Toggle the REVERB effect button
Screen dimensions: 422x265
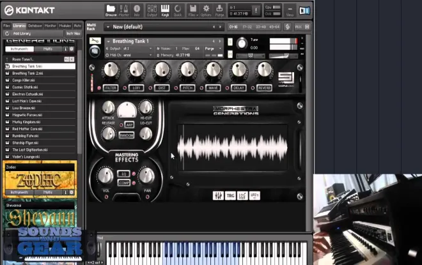(264, 88)
